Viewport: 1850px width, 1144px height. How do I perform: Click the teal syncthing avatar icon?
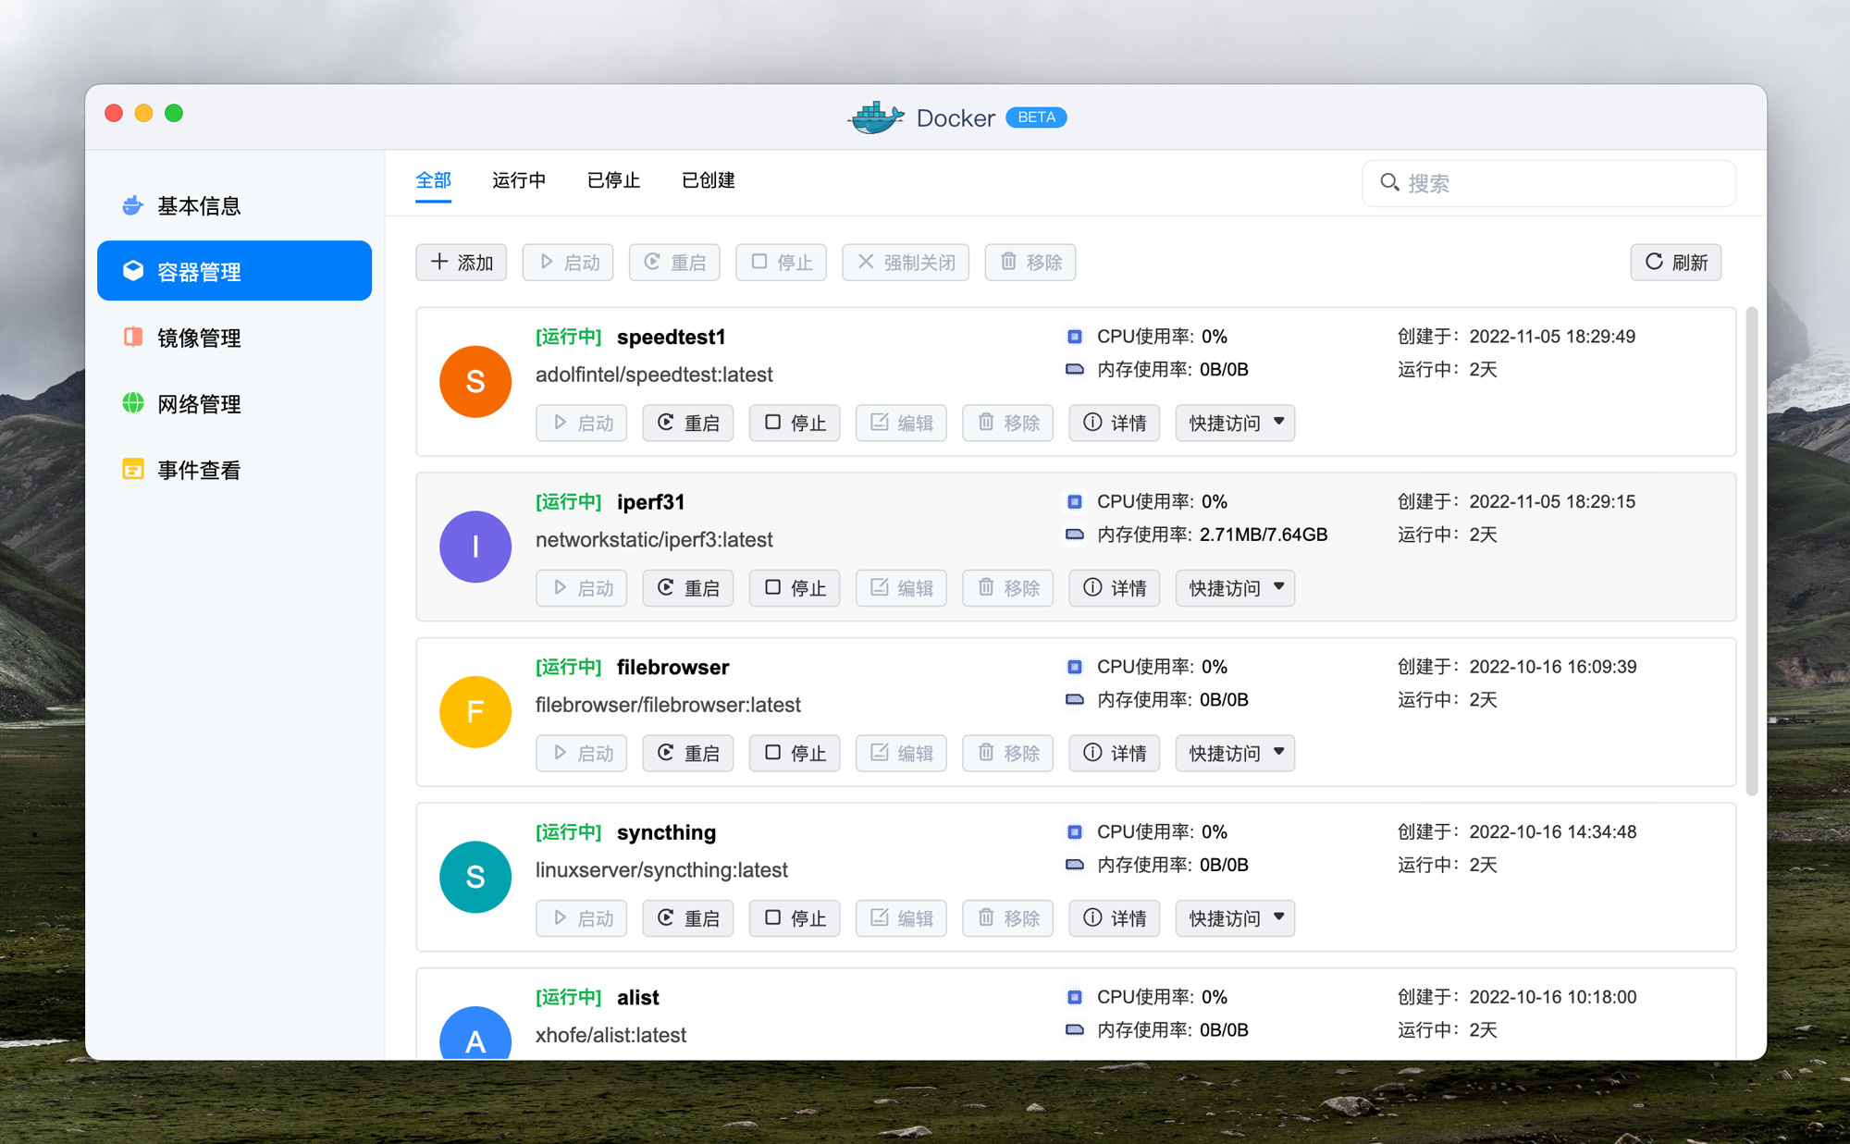pyautogui.click(x=475, y=877)
